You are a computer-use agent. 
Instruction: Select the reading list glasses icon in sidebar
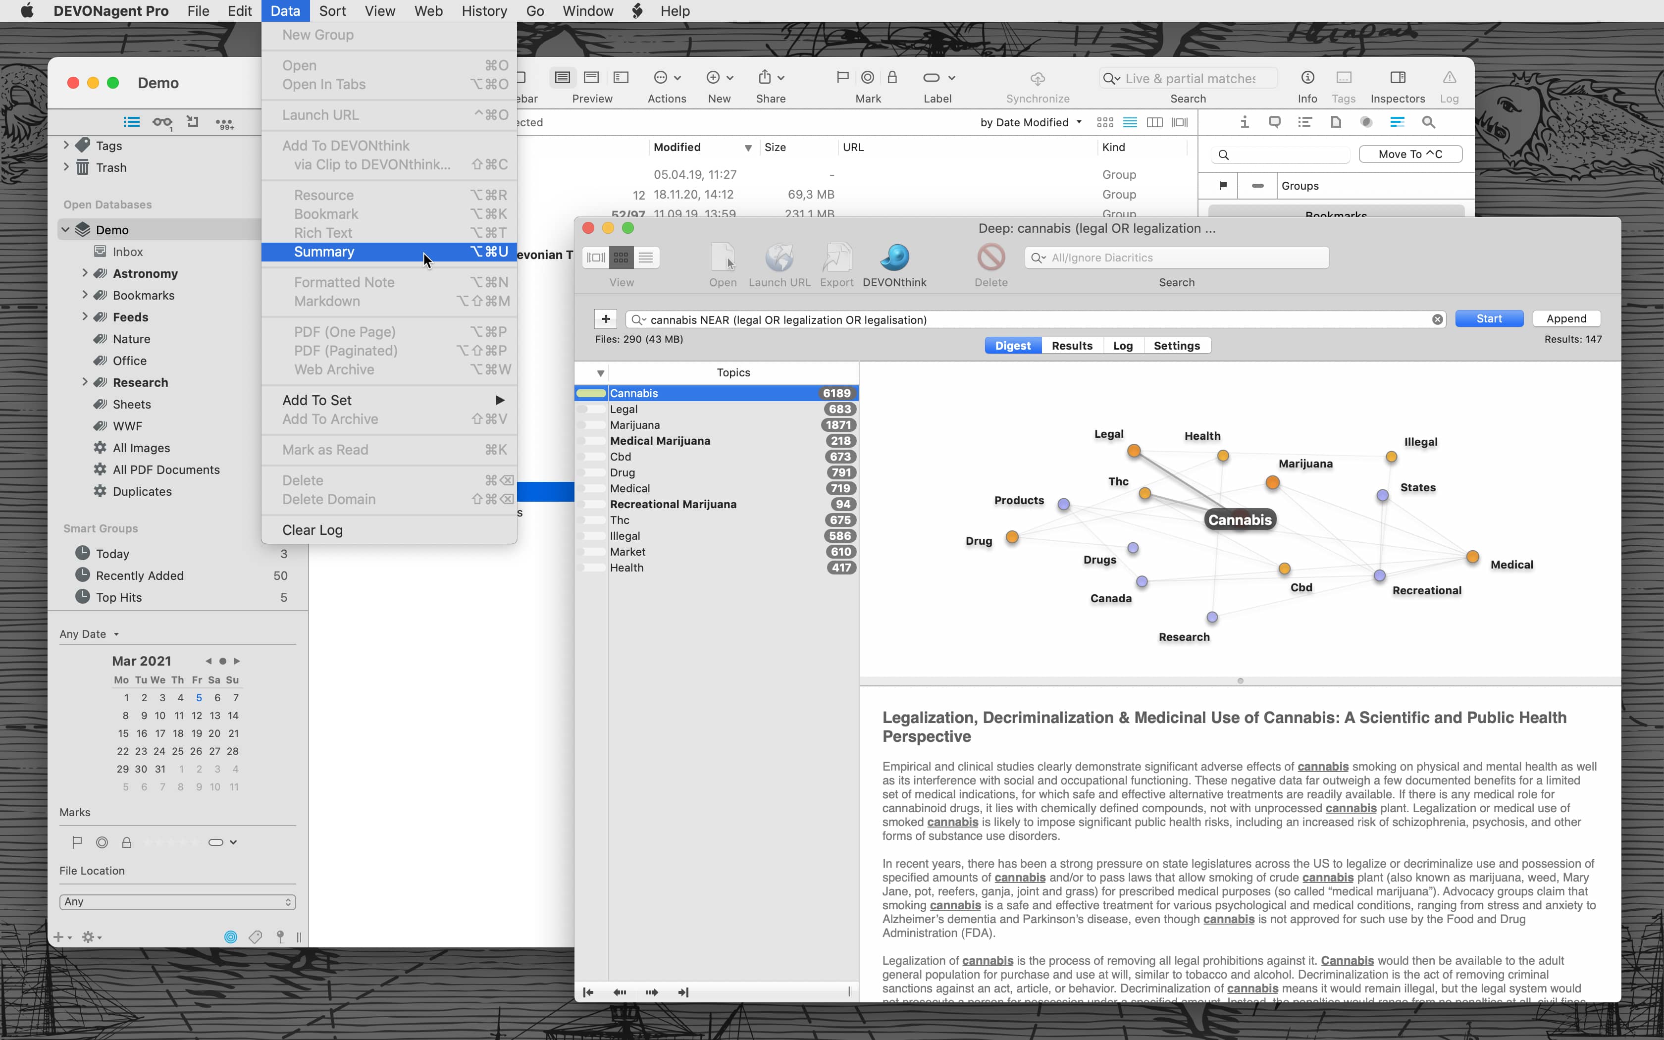coord(162,122)
